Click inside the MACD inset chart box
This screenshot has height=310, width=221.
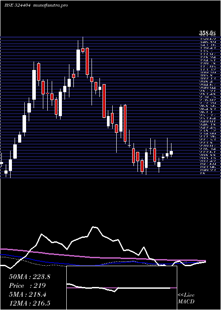[x=122, y=288]
